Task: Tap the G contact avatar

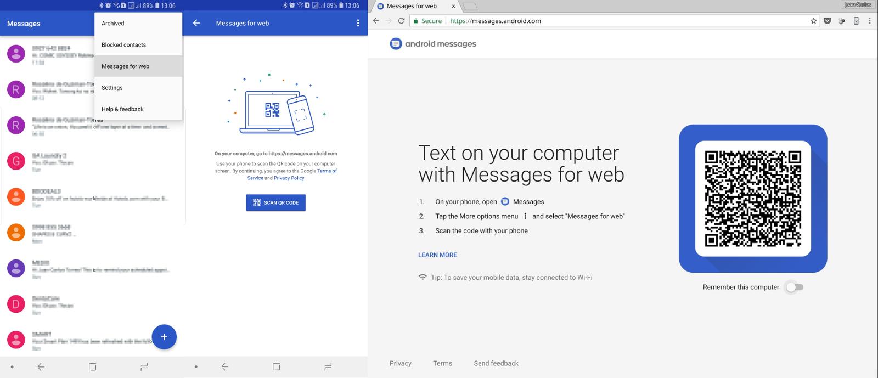Action: click(16, 161)
